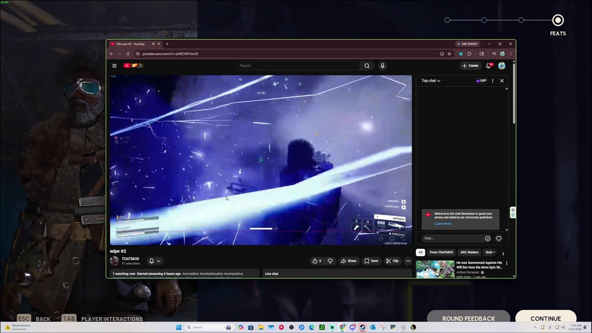This screenshot has width=592, height=333.
Task: Open the TOATMOS channel avatar
Action: click(114, 261)
